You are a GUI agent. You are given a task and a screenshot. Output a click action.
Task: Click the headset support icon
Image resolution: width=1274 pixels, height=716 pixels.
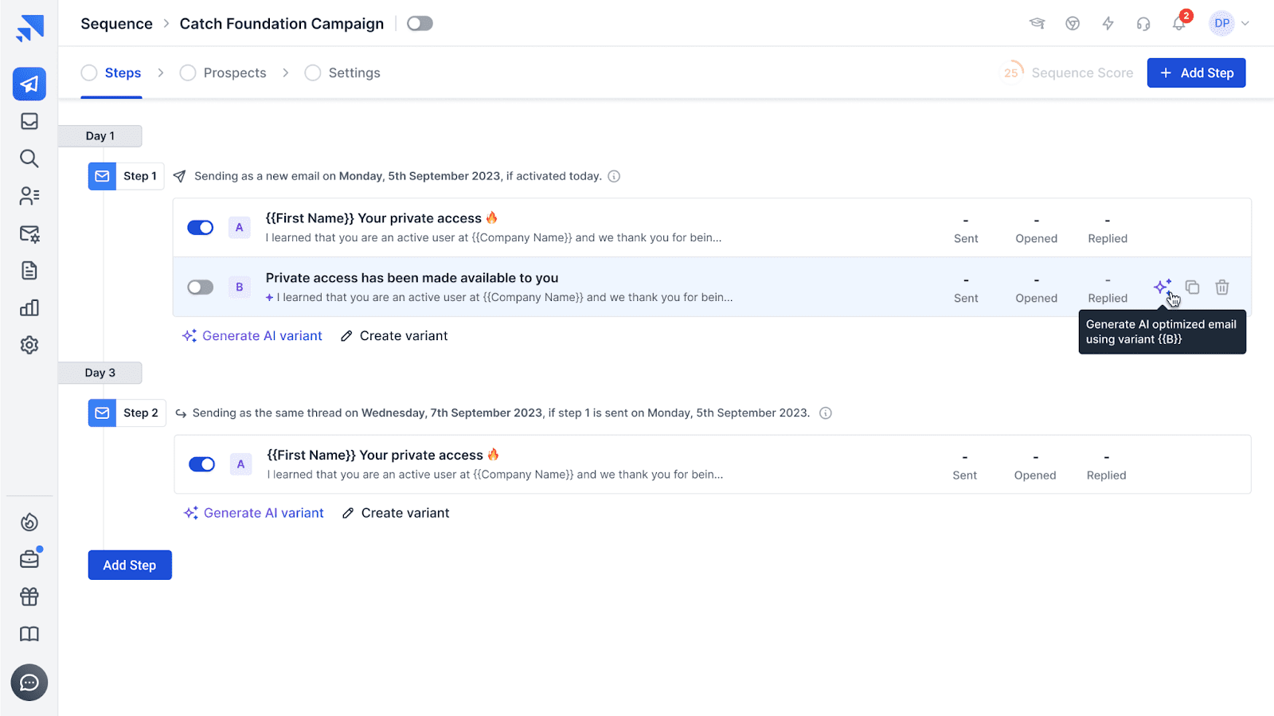tap(1143, 24)
